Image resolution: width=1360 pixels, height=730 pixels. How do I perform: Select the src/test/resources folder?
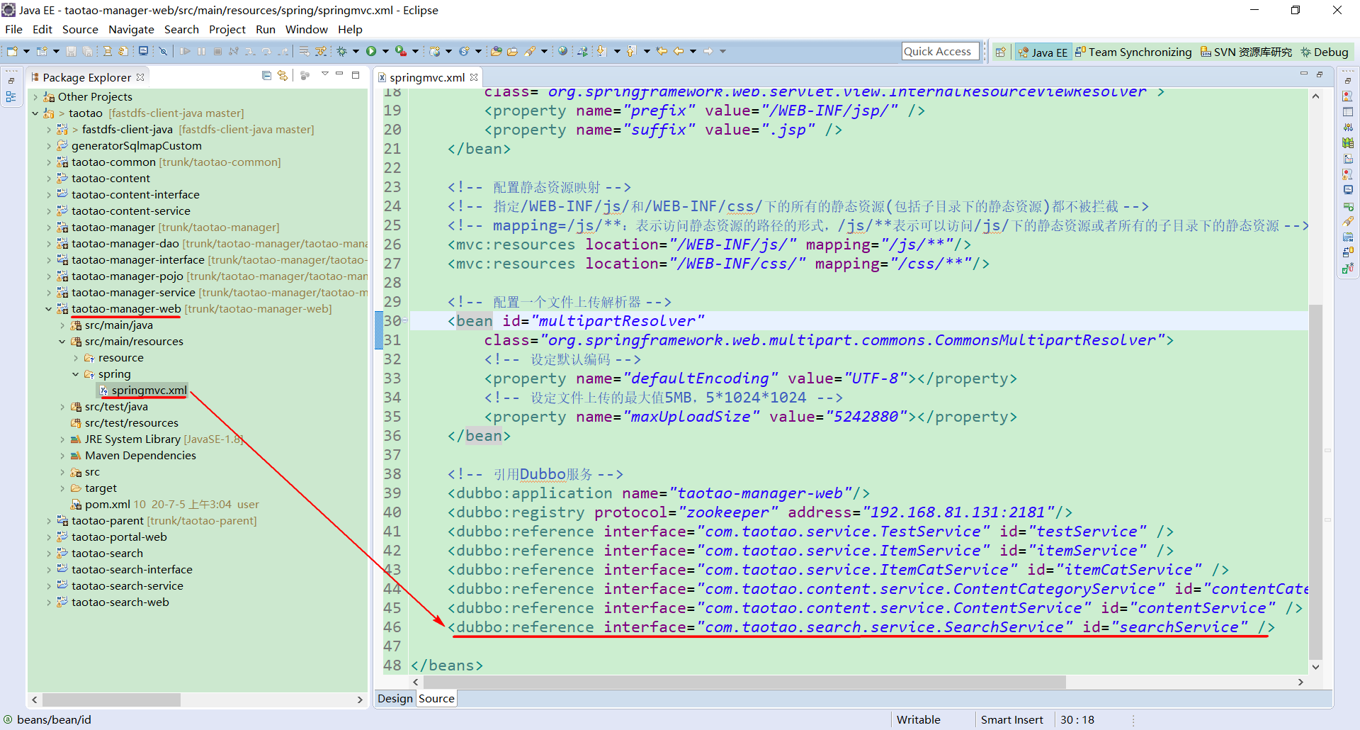pyautogui.click(x=131, y=423)
